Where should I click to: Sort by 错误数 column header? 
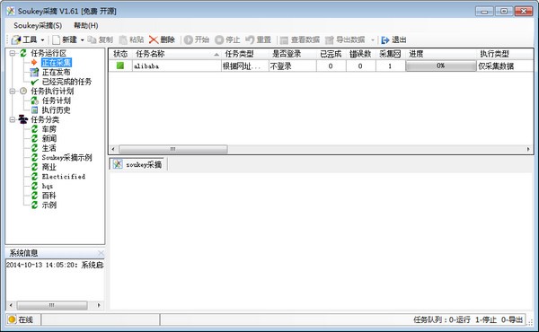coord(360,54)
